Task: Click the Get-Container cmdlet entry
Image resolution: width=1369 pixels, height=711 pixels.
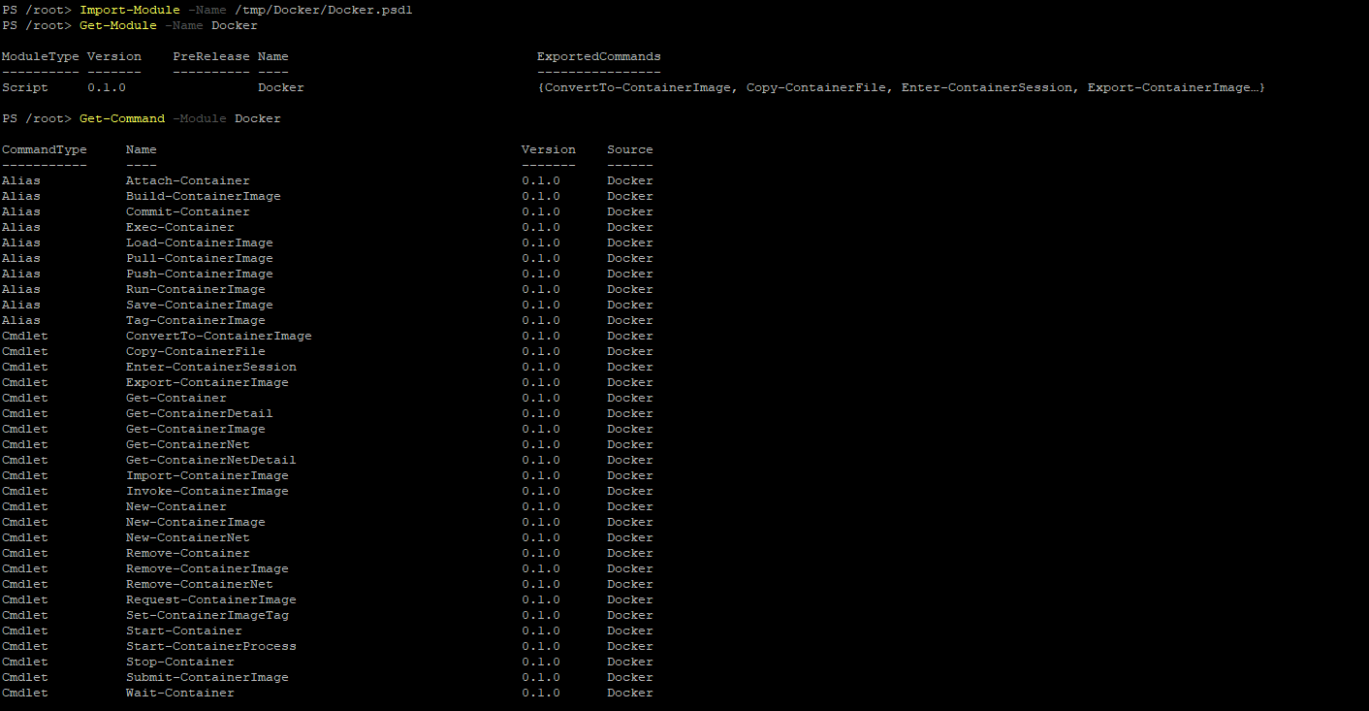Action: point(175,397)
